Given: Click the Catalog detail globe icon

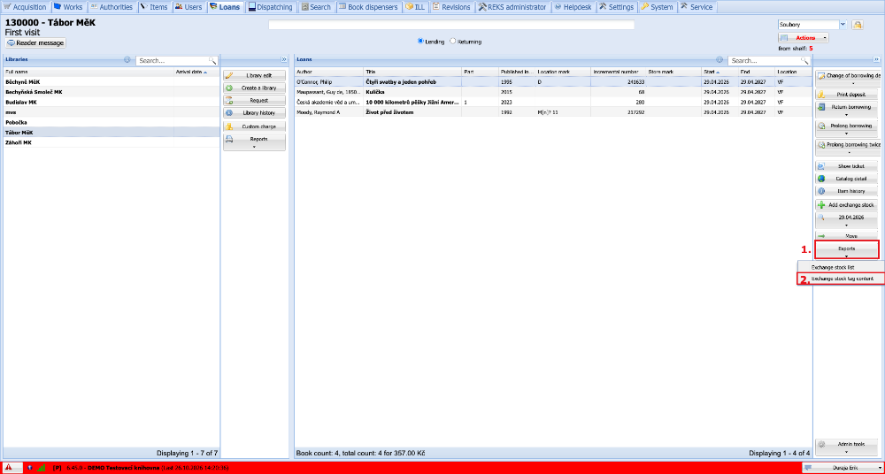Looking at the screenshot, I should (822, 179).
